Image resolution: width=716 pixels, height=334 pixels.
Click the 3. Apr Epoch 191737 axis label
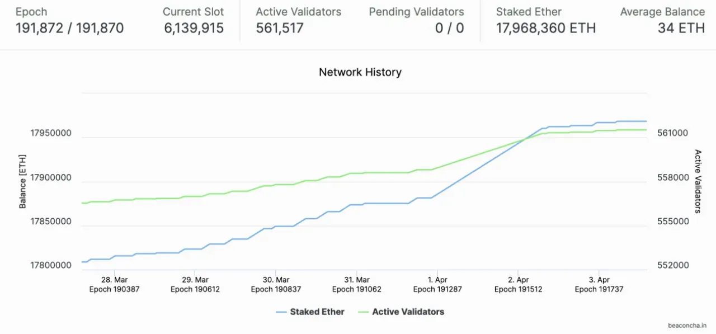(x=599, y=284)
